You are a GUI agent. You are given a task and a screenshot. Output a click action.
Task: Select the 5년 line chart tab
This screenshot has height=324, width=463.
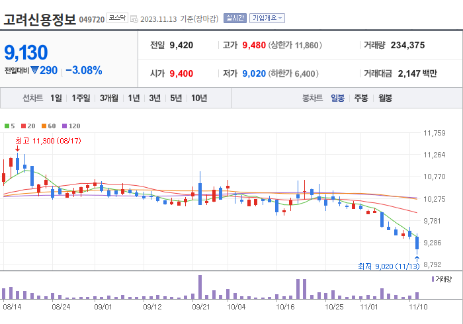click(176, 98)
